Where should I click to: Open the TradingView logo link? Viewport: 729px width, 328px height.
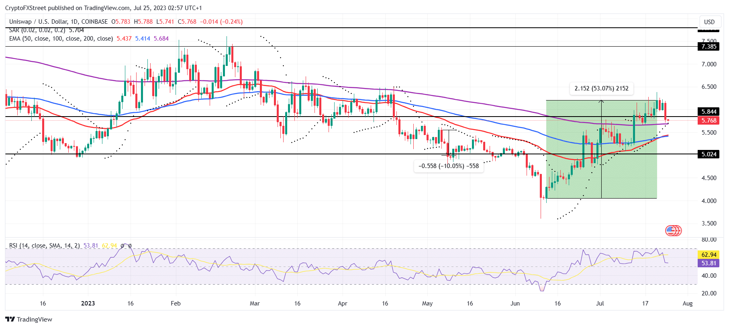[29, 319]
